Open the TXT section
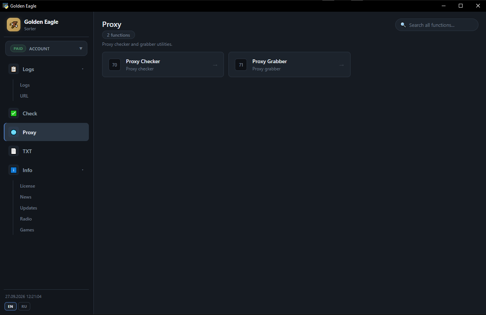The width and height of the screenshot is (486, 315). (46, 151)
